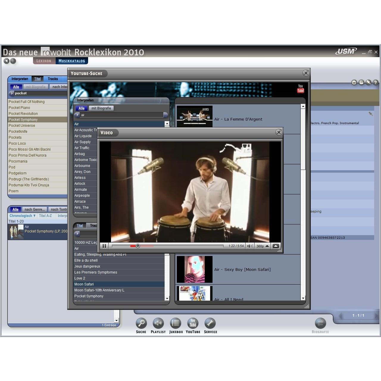Select the Interpreten tab in main catalog
This screenshot has width=381, height=381.
[20, 79]
